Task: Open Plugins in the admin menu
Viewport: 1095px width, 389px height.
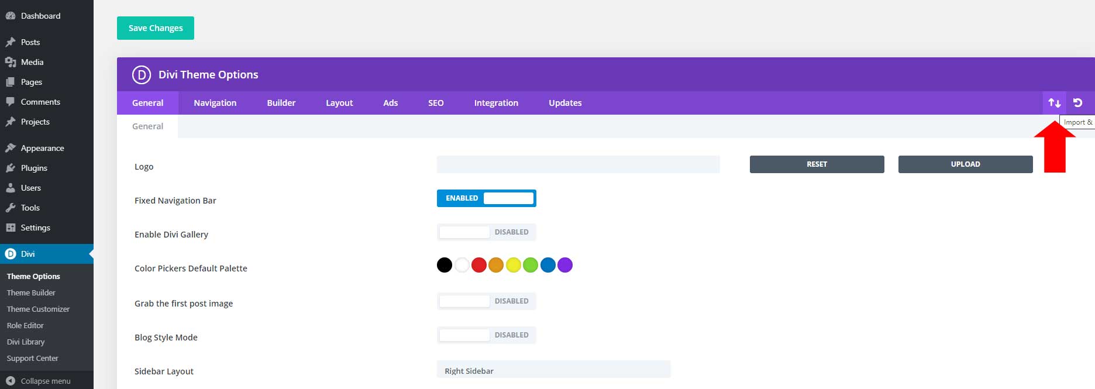Action: tap(47, 168)
